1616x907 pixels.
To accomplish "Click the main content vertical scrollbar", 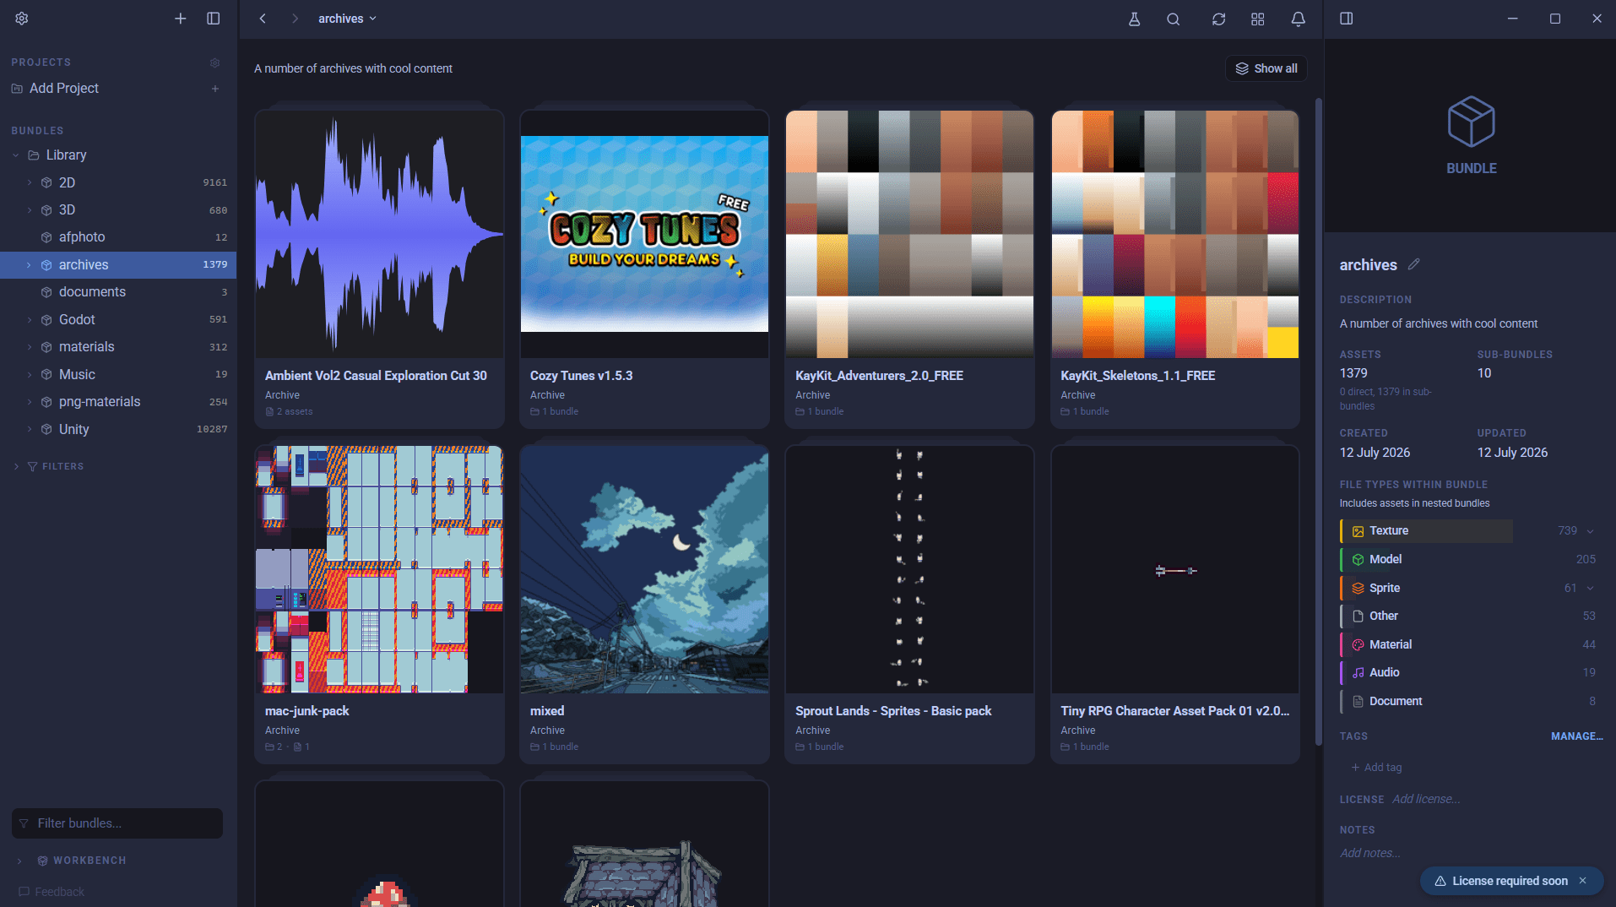I will coord(1318,422).
